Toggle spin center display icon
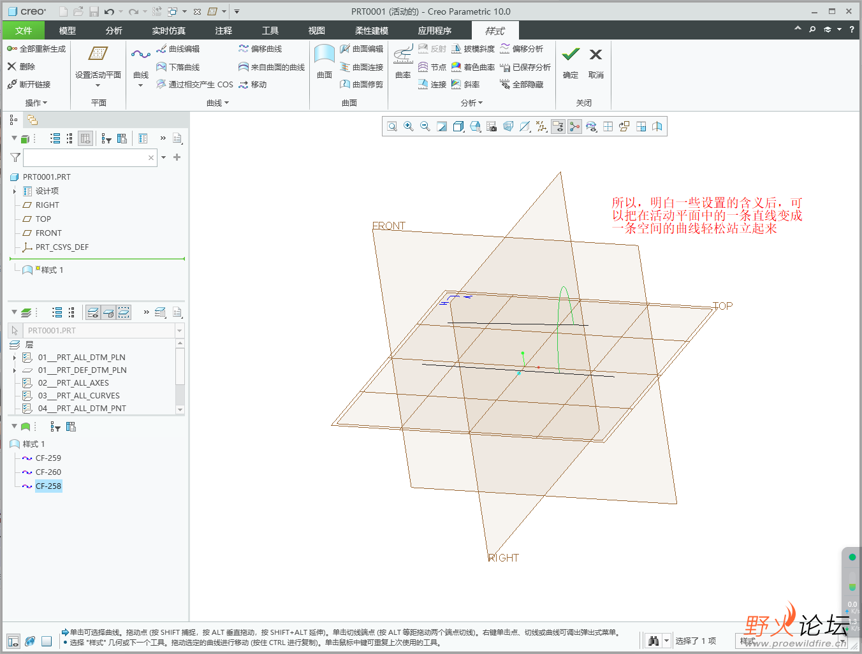Image resolution: width=862 pixels, height=654 pixels. 574,126
